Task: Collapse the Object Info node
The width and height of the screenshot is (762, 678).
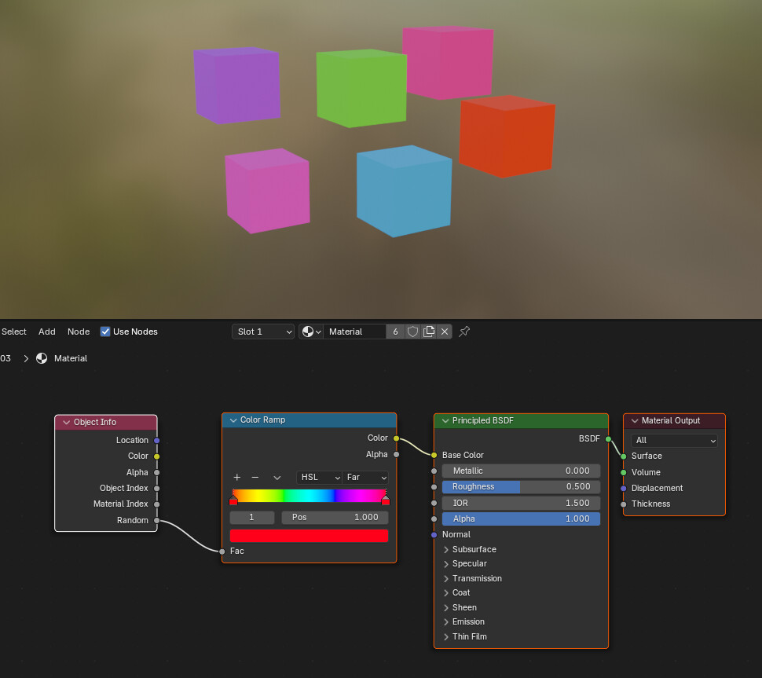Action: [x=67, y=423]
